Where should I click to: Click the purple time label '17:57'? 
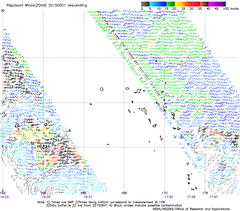pos(213,197)
